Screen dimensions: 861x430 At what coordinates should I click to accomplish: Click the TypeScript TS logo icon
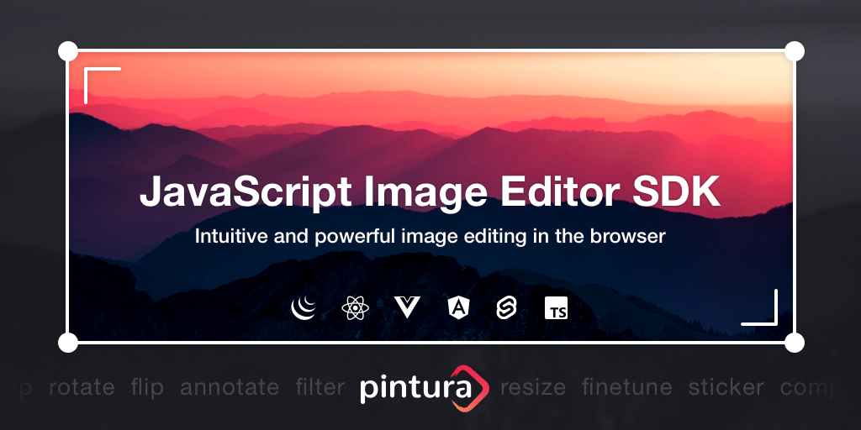pos(557,308)
